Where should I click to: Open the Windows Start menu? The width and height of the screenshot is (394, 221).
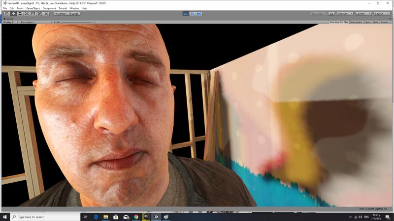coord(5,217)
